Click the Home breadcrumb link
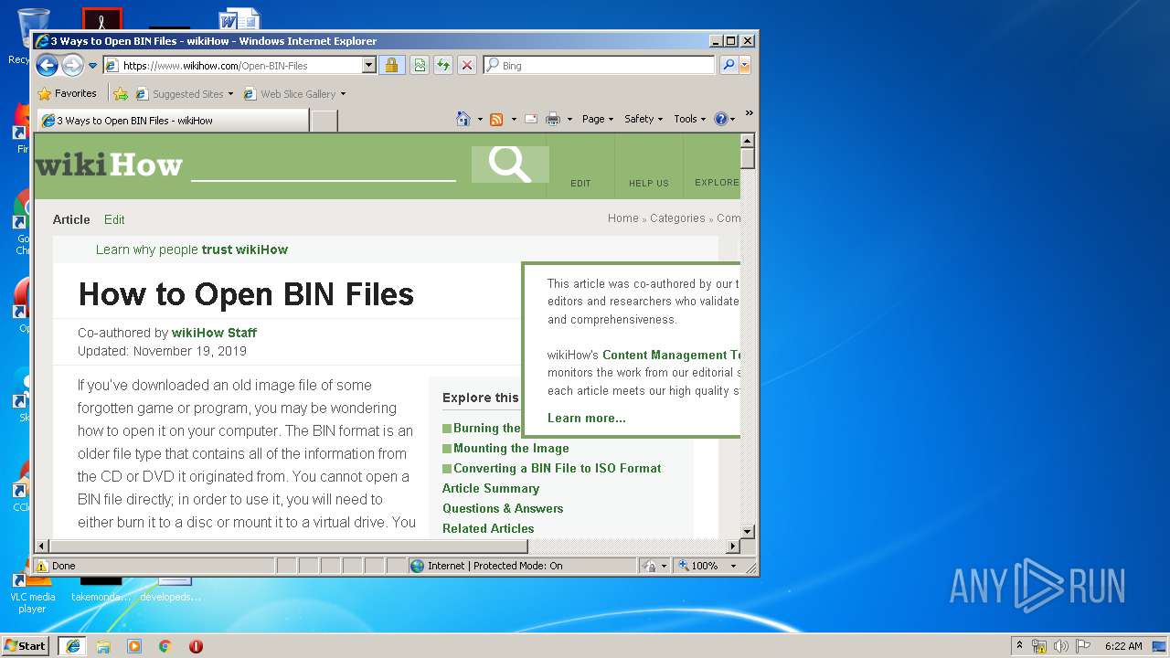This screenshot has height=658, width=1170. (623, 218)
